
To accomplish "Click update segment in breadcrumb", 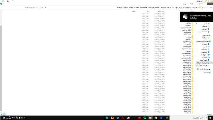I will [131, 7].
